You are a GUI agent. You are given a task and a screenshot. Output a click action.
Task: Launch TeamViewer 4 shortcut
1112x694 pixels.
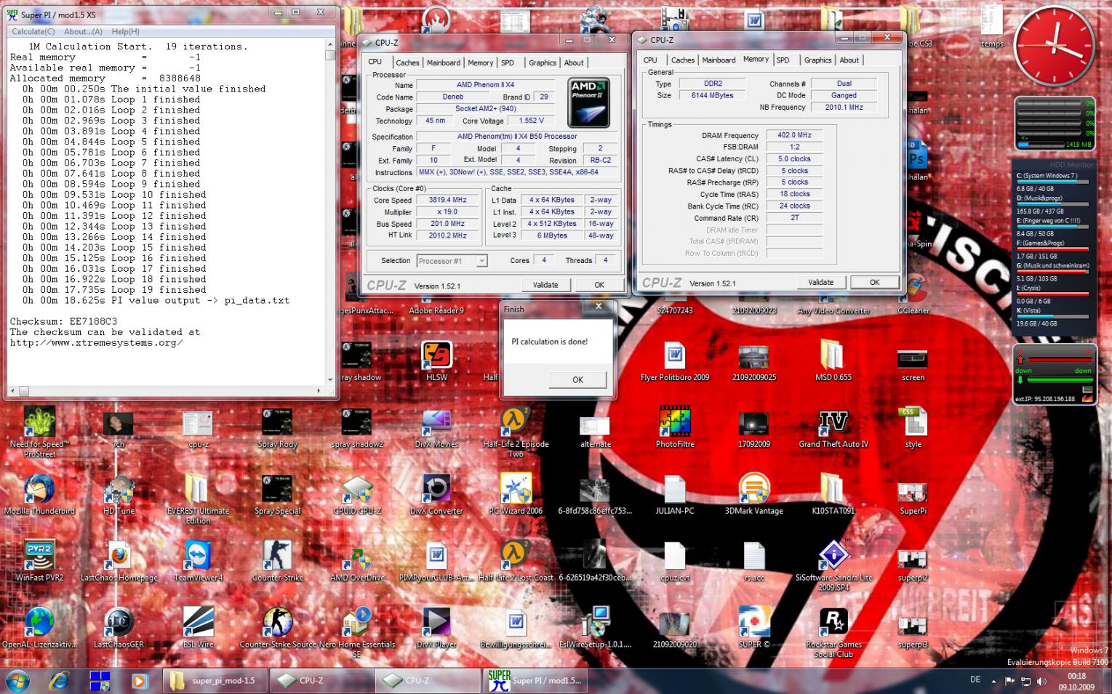coord(198,560)
